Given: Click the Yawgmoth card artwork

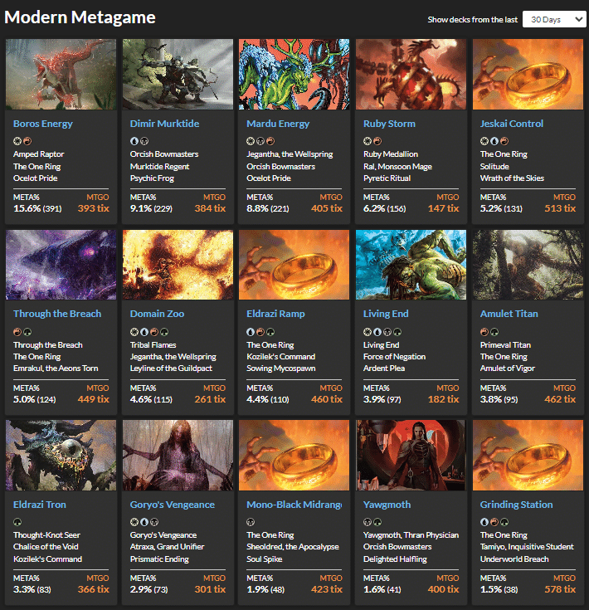Looking at the screenshot, I should point(411,455).
